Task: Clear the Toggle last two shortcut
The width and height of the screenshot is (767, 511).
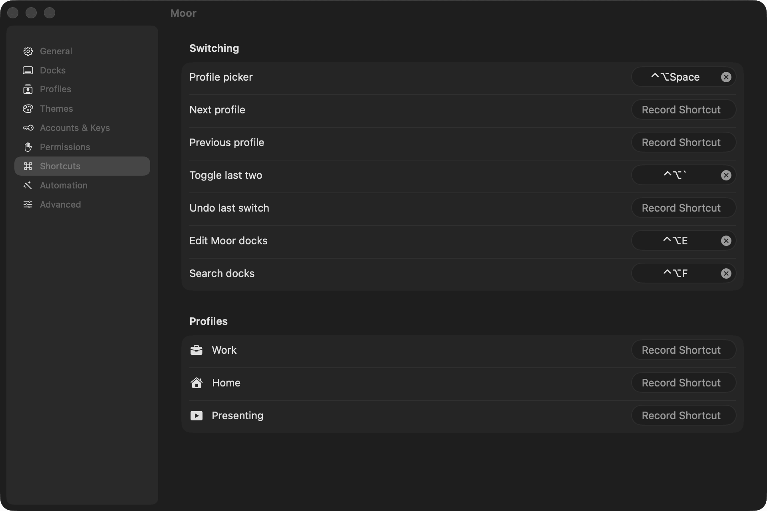Action: point(726,175)
